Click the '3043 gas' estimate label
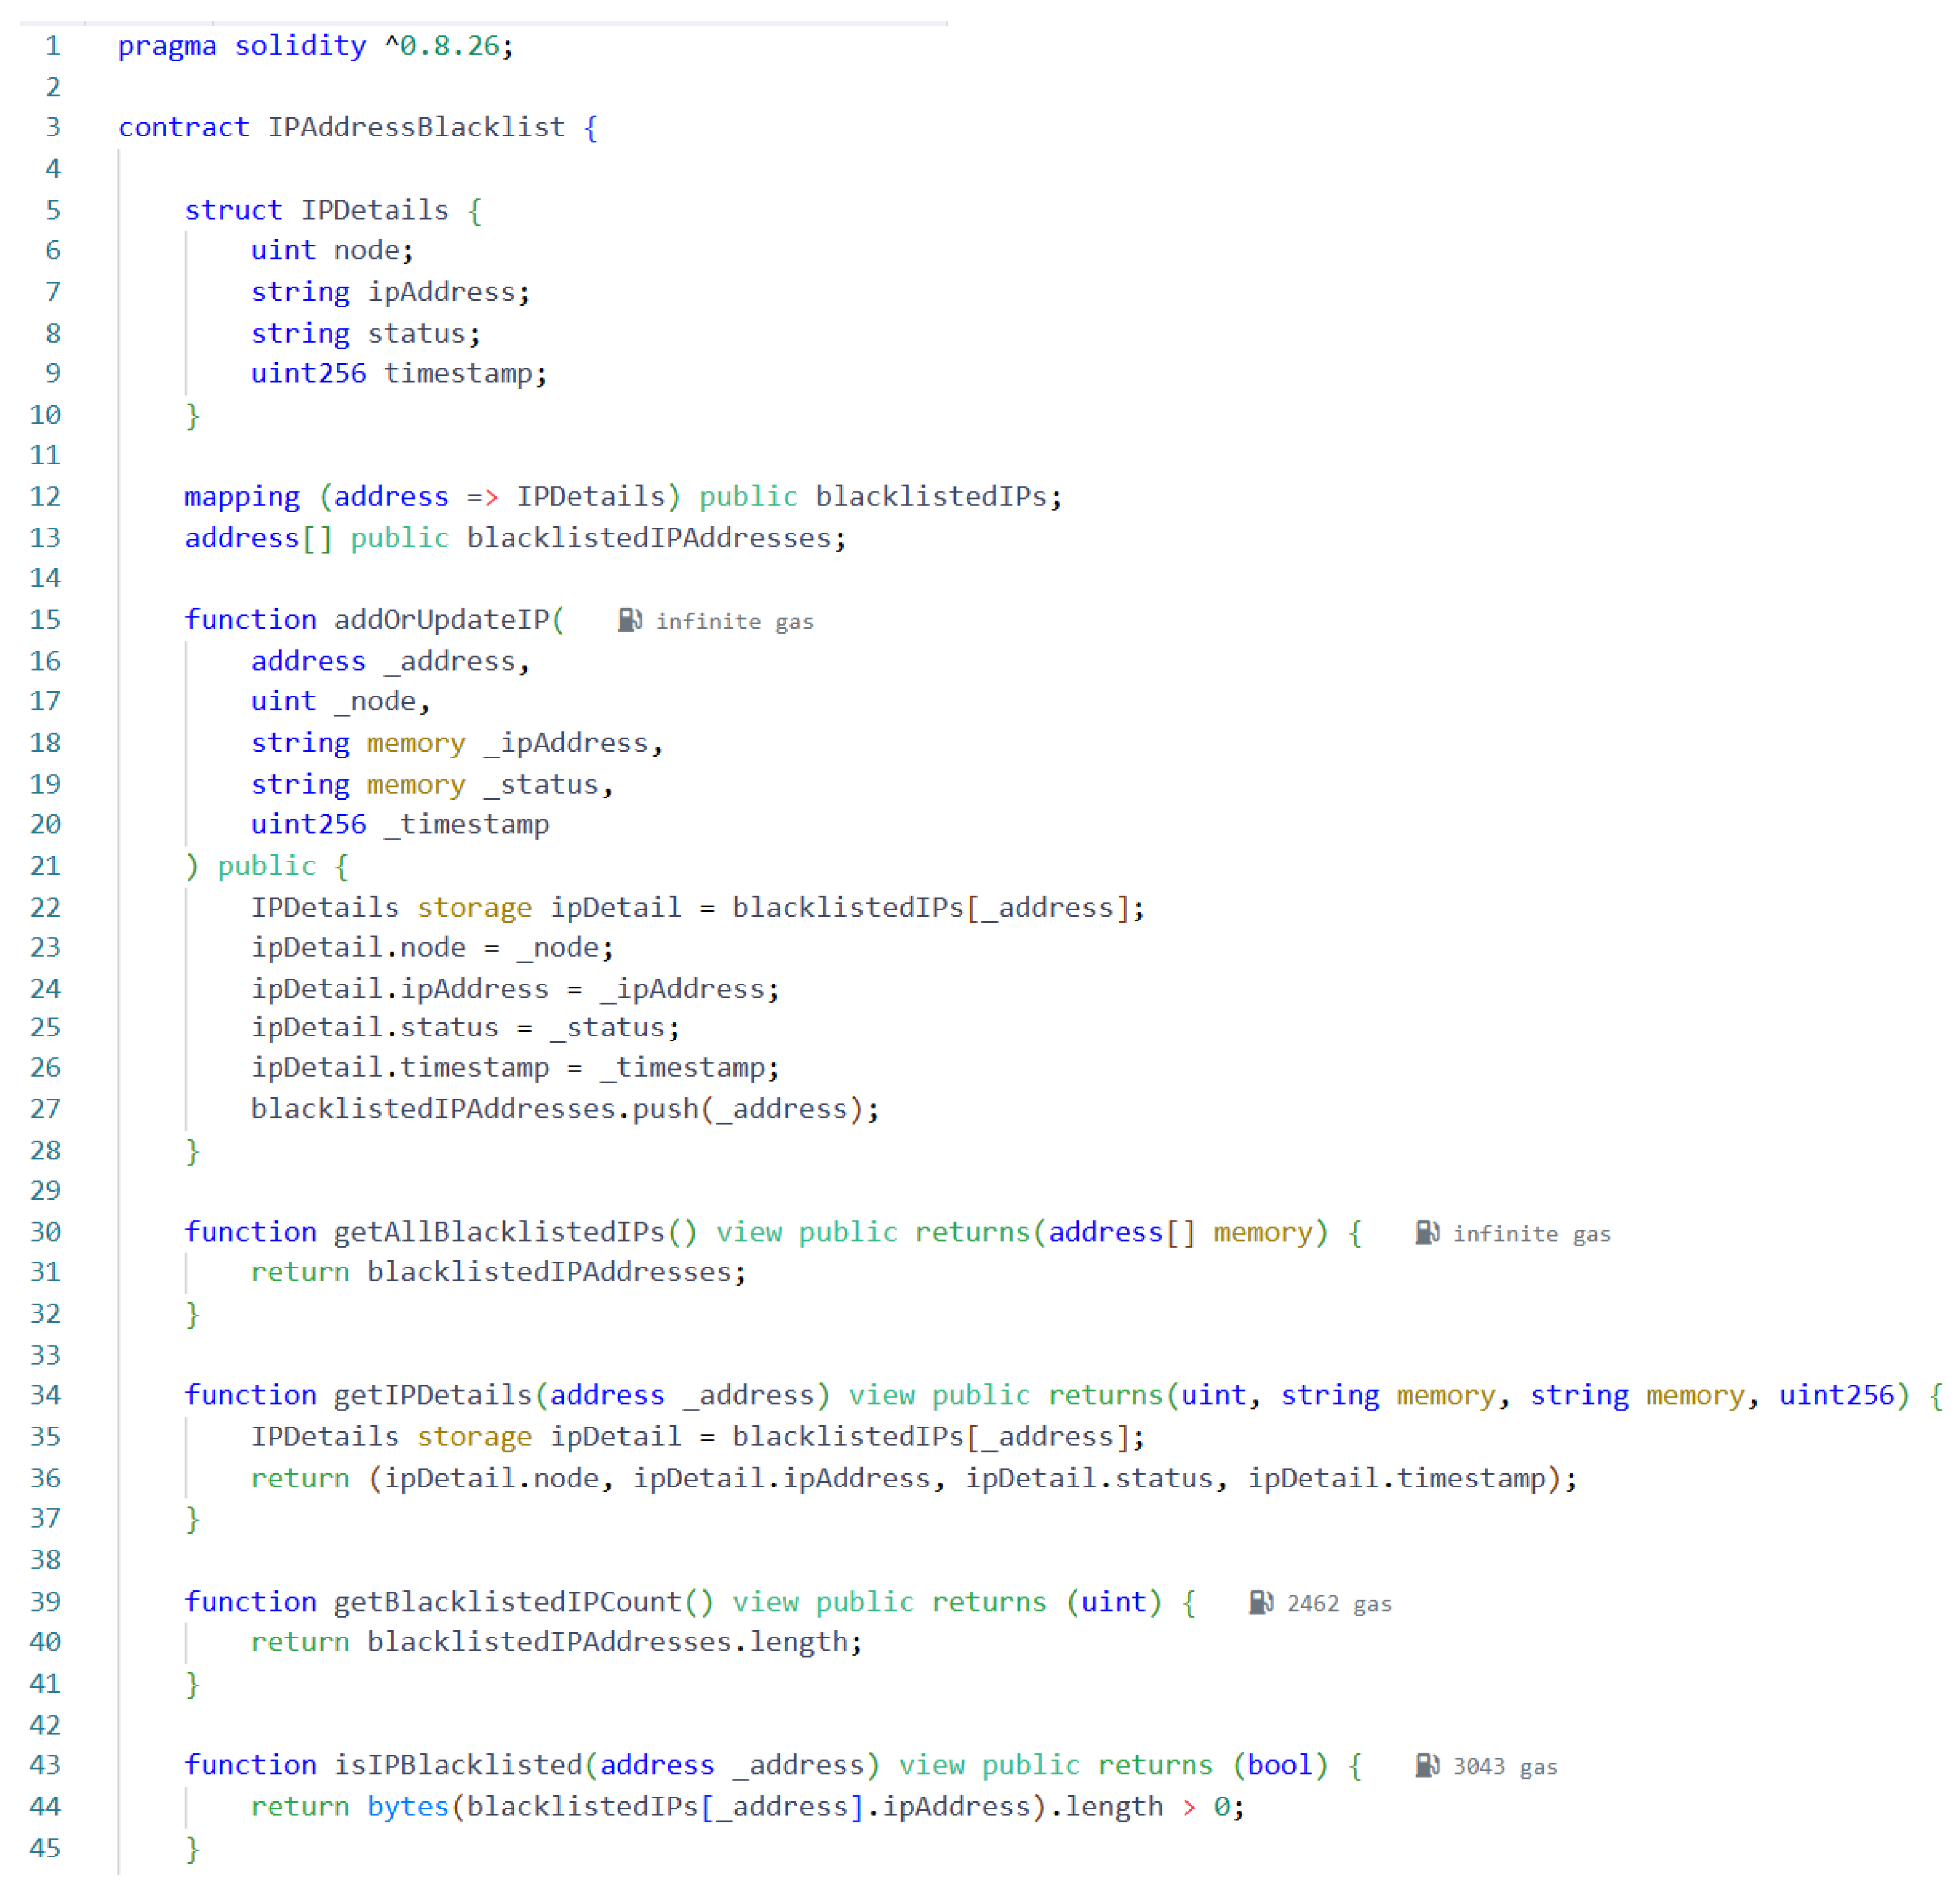The height and width of the screenshot is (1894, 1960). [1504, 1767]
